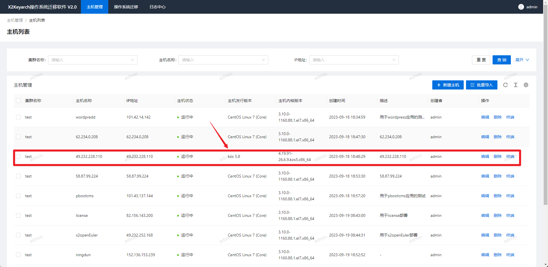Click description 用于license部署
Screen dimensions: 548x267
click(x=394, y=215)
